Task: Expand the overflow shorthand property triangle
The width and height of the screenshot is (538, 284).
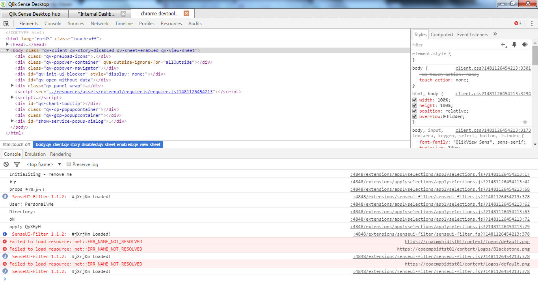Action: 445,116
